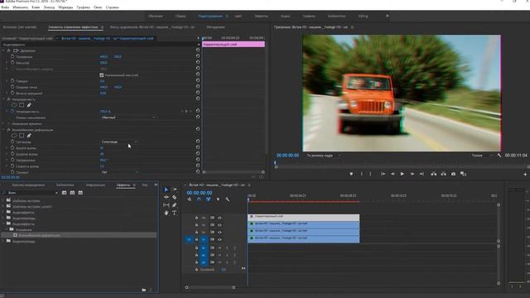530x298 pixels.
Task: Click the timeline horizontal zoom scrollbar
Action: point(210,287)
